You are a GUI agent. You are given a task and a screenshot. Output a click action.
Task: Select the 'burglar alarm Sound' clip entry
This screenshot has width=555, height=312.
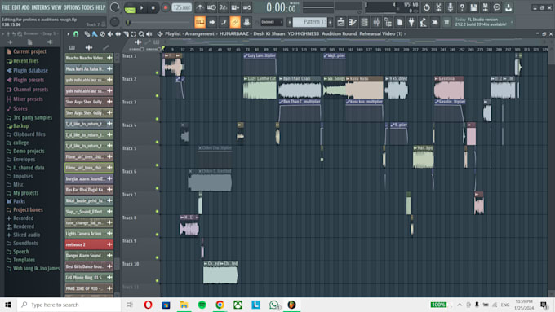point(89,178)
